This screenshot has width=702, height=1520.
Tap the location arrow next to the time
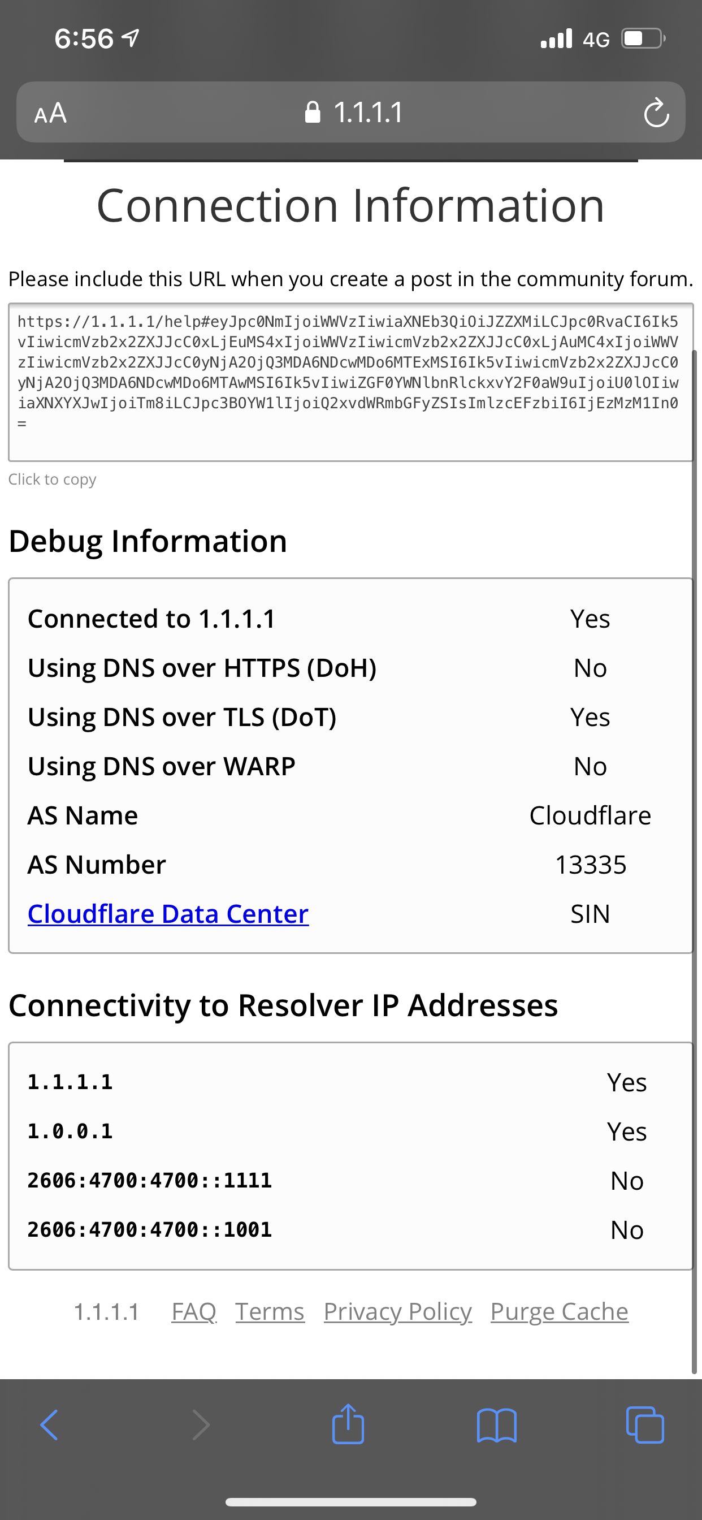click(131, 38)
